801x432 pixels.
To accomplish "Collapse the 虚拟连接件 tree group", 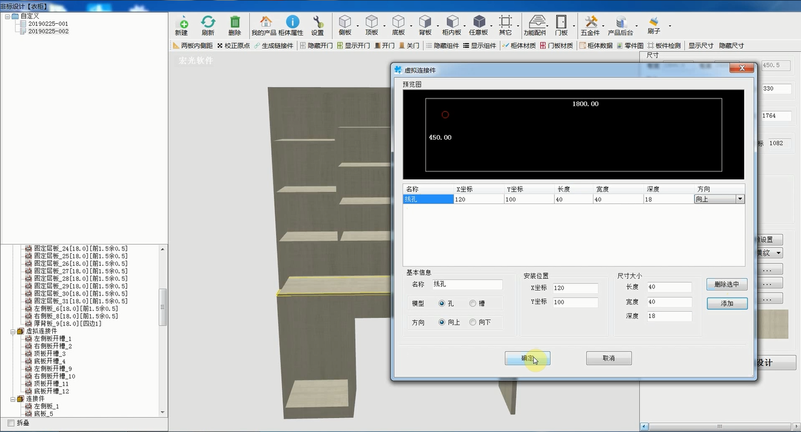I will click(x=12, y=331).
